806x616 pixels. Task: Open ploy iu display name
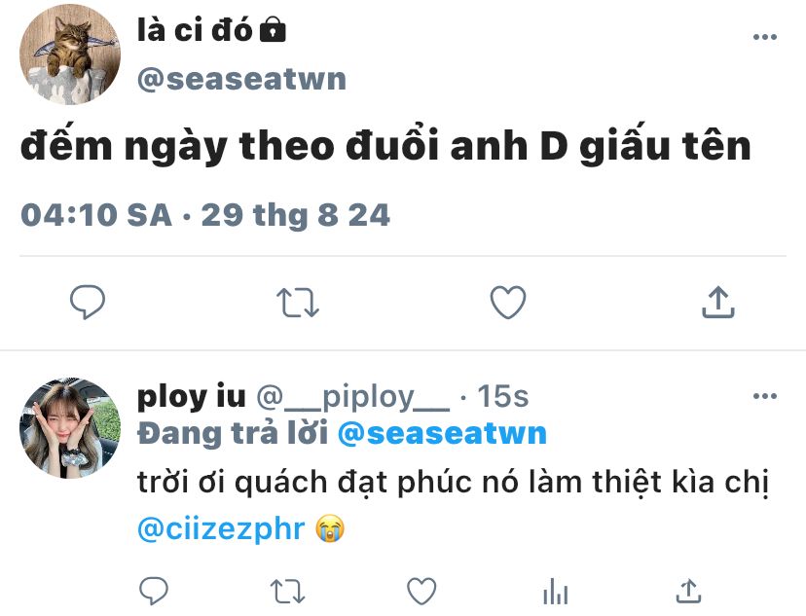tap(191, 397)
